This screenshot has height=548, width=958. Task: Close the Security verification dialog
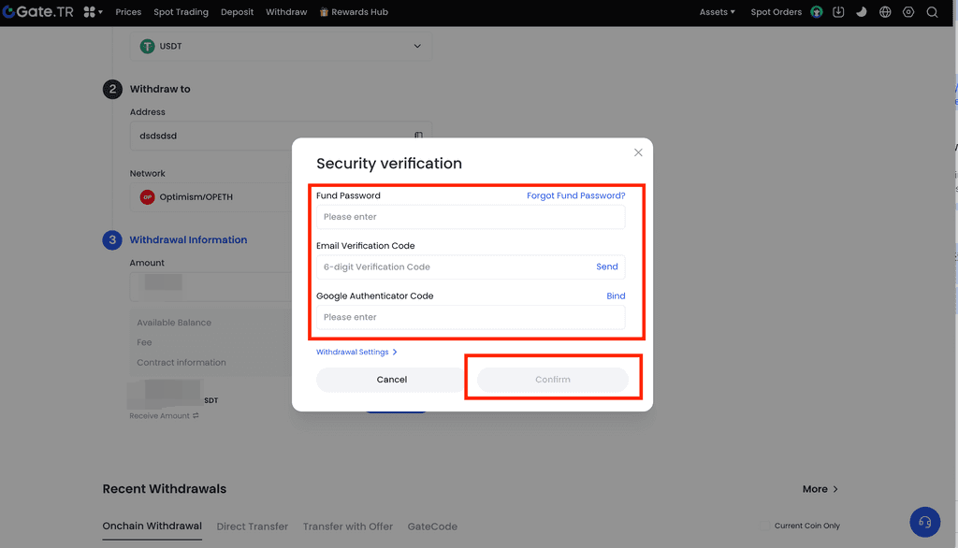(x=638, y=152)
